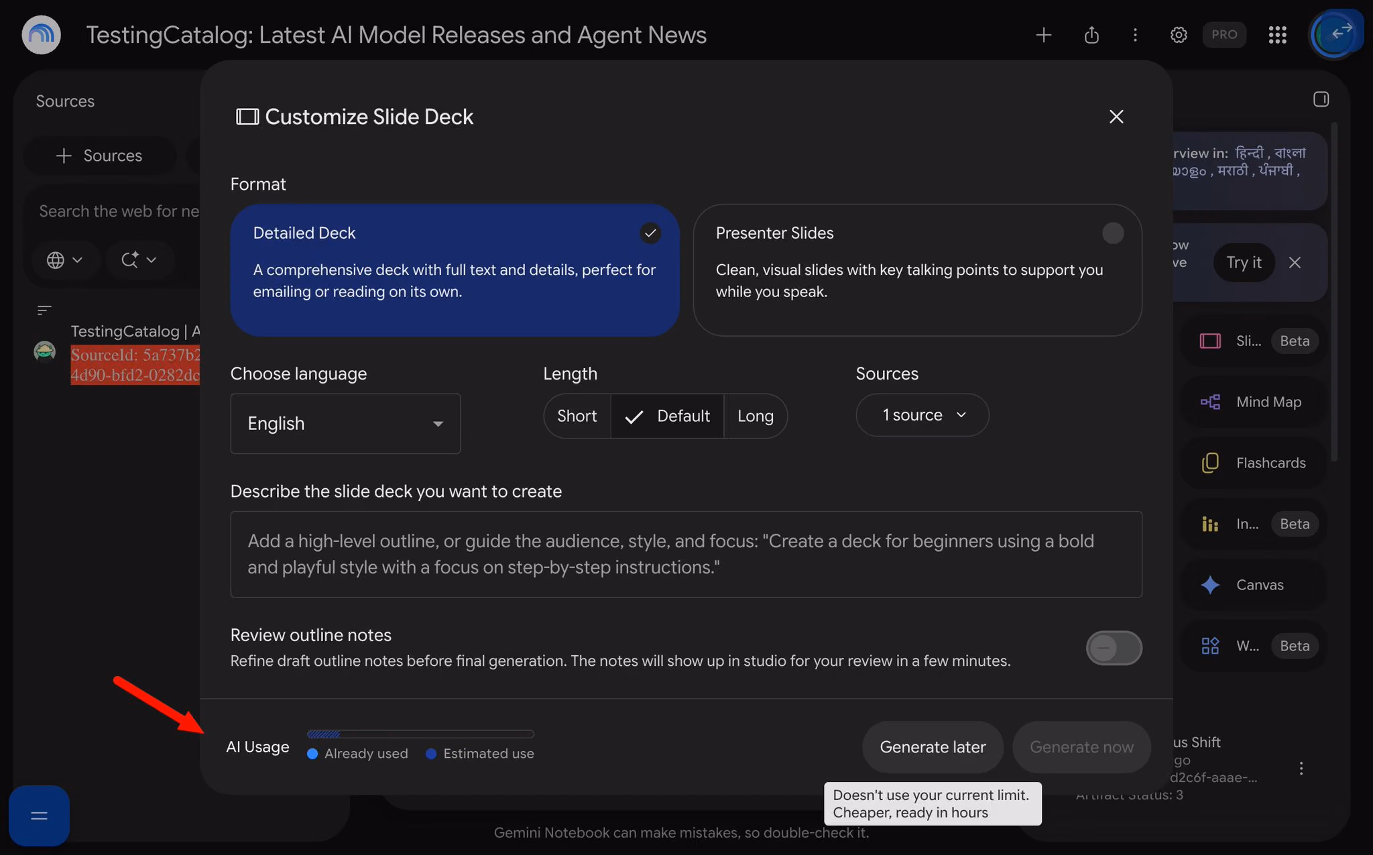Viewport: 1373px width, 855px height.
Task: Click the TestingCatalog source favicon
Action: pyautogui.click(x=45, y=351)
